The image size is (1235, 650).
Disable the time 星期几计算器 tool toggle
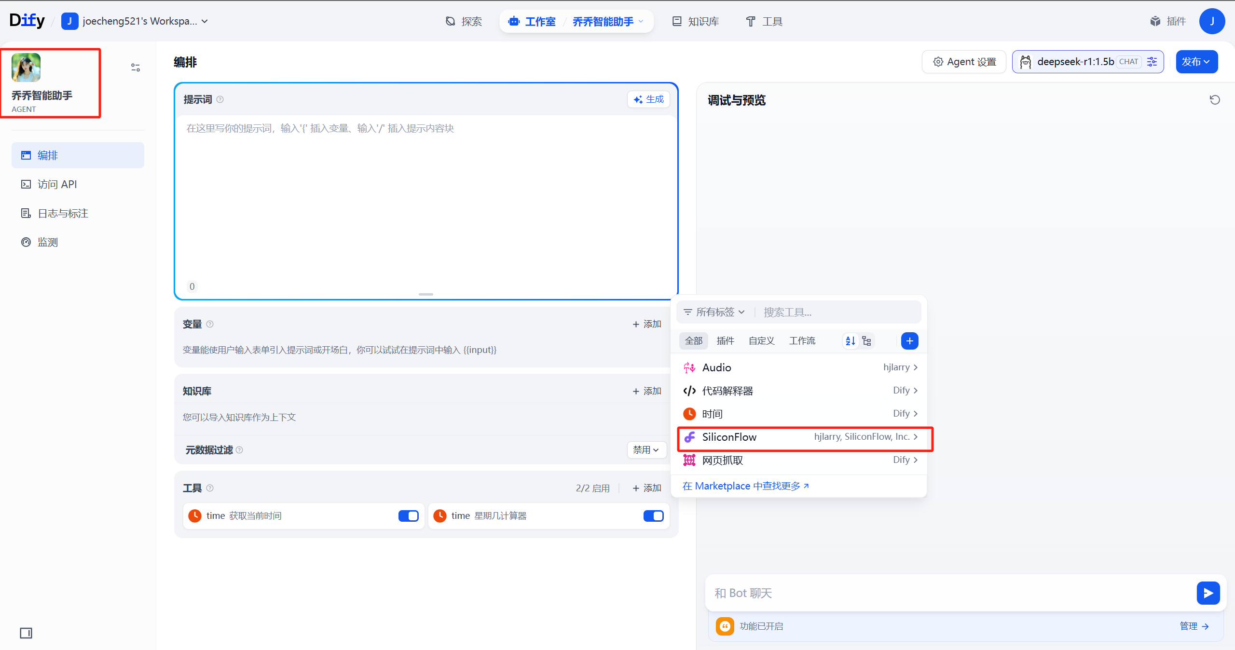coord(654,516)
